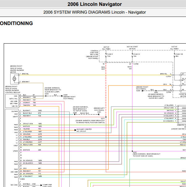
Task: Click the RED/WHT label under Fuse 5
Action: click(x=103, y=68)
